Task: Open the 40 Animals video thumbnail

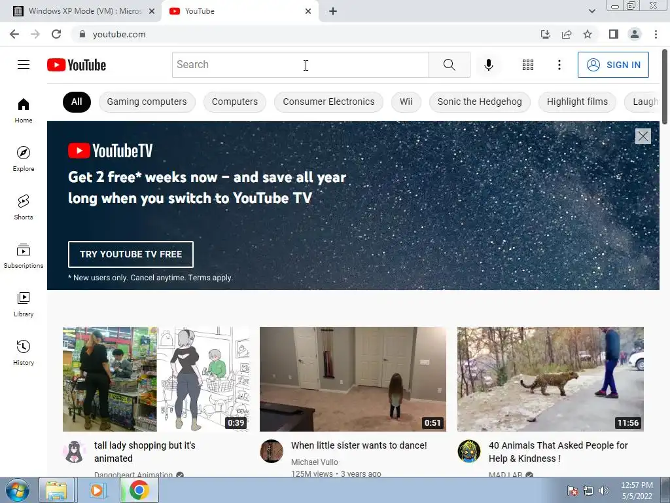Action: point(550,379)
